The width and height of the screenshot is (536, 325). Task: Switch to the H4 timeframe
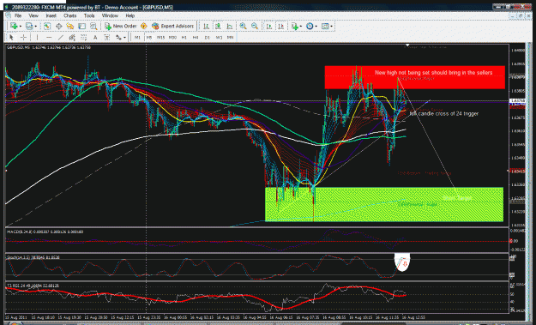point(196,37)
